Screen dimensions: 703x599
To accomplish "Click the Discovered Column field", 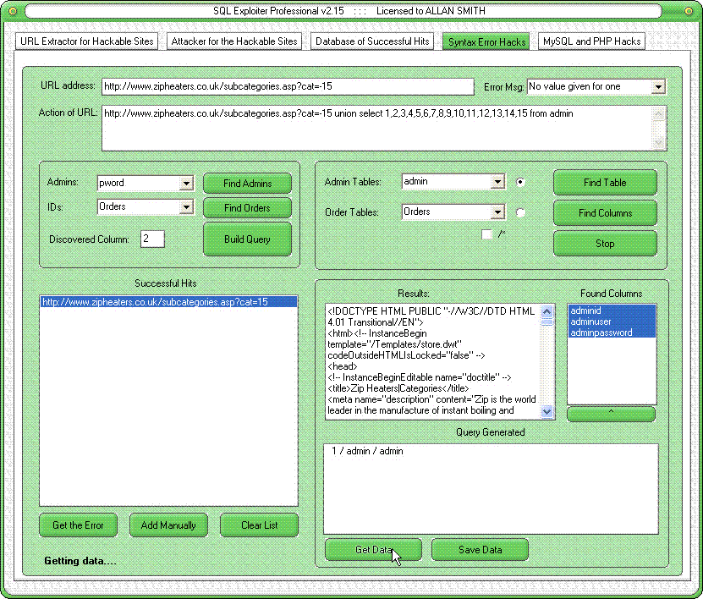I will [152, 239].
